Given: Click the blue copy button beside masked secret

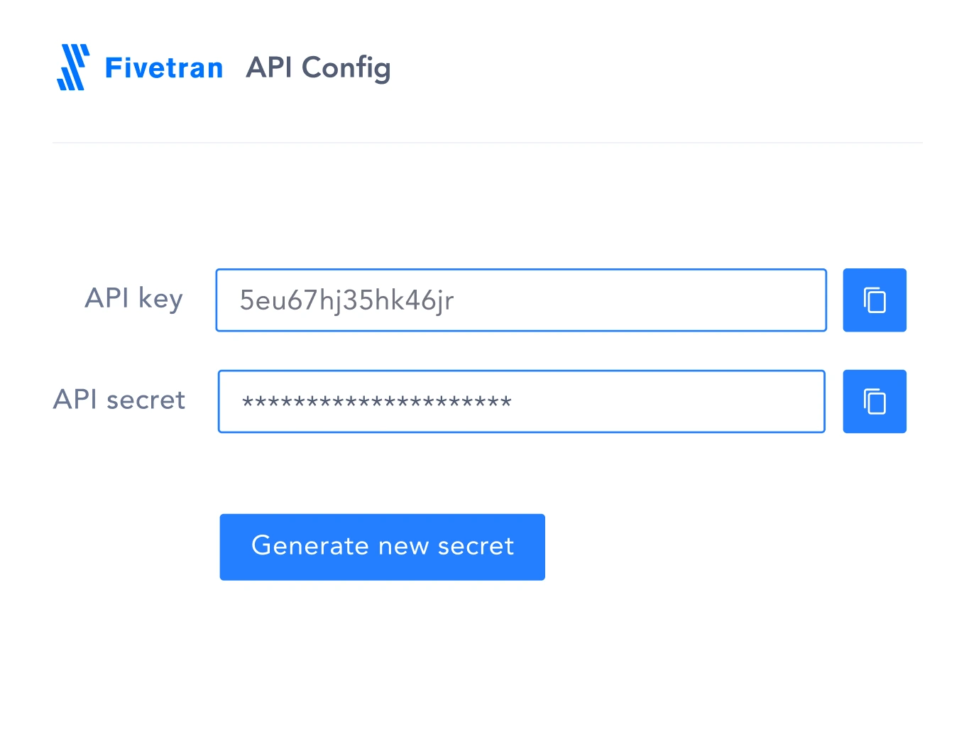Looking at the screenshot, I should 874,401.
